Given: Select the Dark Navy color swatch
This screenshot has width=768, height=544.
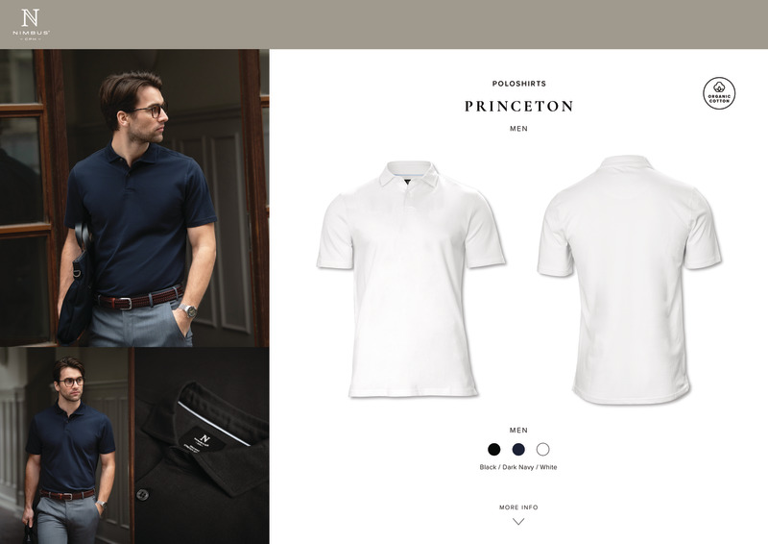Looking at the screenshot, I should (518, 449).
